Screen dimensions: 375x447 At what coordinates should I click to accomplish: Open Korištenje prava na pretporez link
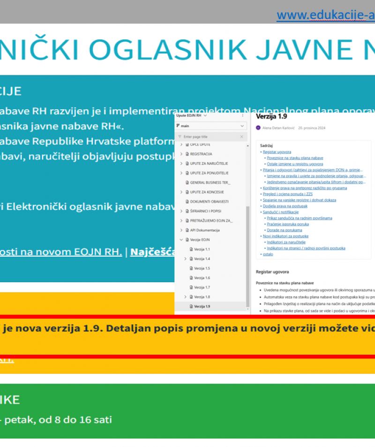click(x=305, y=188)
